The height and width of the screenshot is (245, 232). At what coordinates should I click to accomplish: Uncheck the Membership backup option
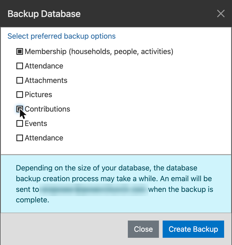pos(20,52)
